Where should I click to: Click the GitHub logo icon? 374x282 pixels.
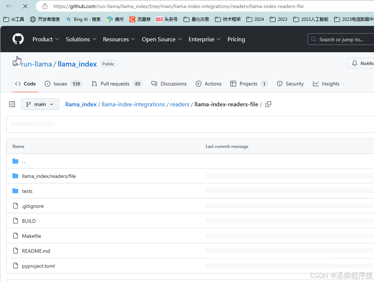[18, 39]
